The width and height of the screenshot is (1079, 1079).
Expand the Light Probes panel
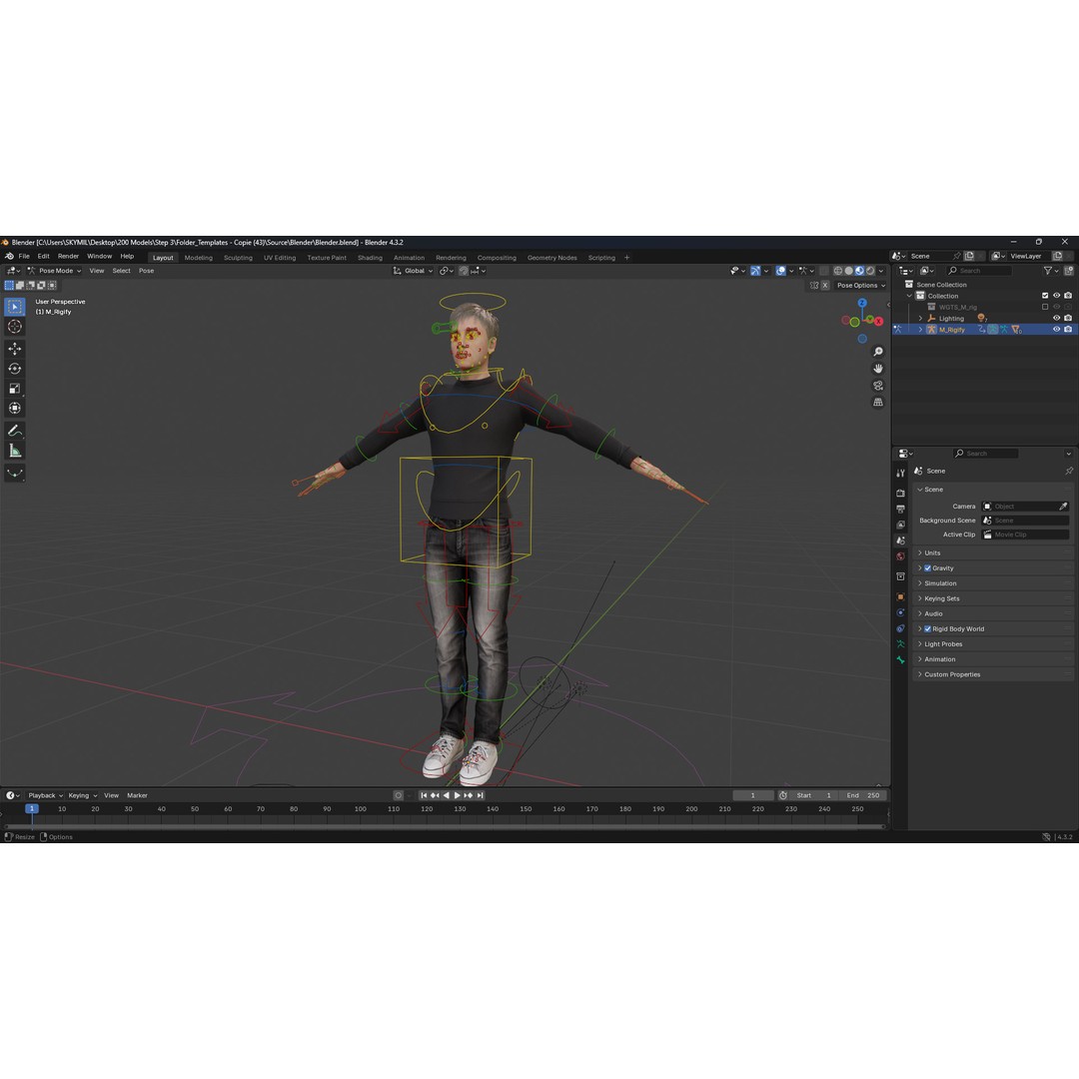click(992, 644)
